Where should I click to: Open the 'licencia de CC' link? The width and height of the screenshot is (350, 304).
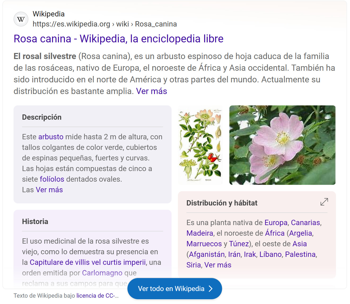click(97, 296)
